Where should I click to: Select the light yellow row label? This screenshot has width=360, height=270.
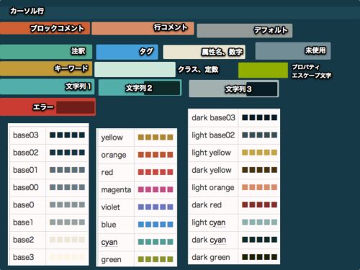(211, 153)
